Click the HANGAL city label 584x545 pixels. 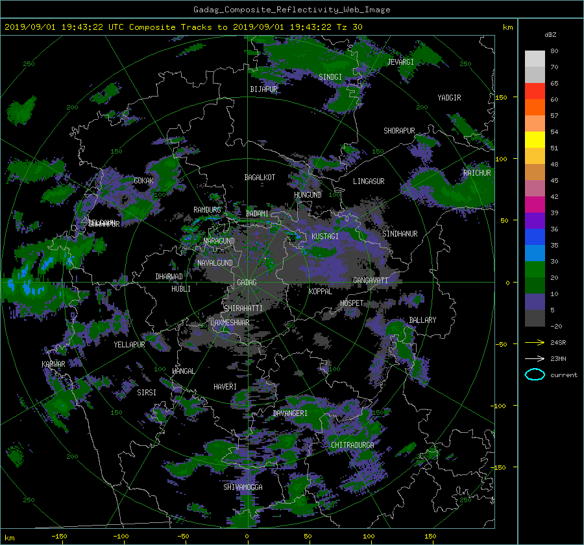coord(183,371)
